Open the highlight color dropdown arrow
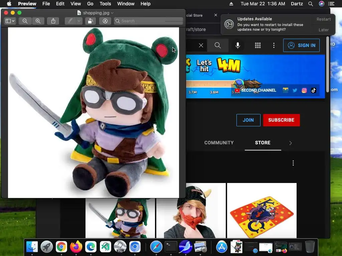The width and height of the screenshot is (342, 256). coord(79,21)
